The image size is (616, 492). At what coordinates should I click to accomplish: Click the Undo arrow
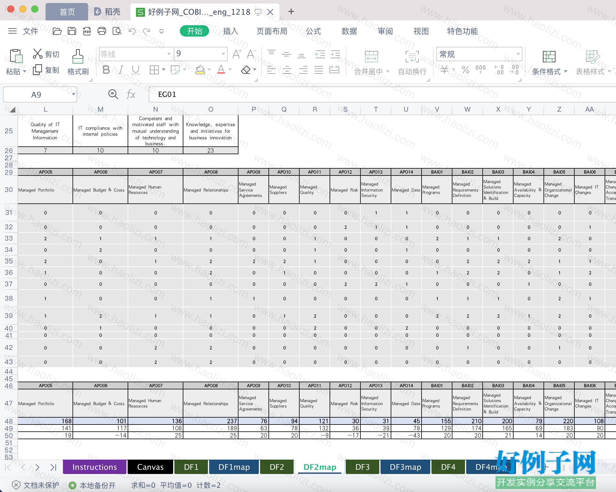click(132, 31)
